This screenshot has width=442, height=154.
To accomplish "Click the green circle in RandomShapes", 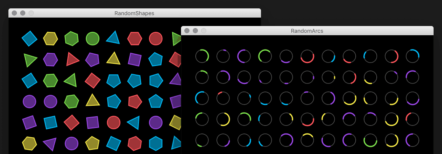I will pyautogui.click(x=93, y=39).
